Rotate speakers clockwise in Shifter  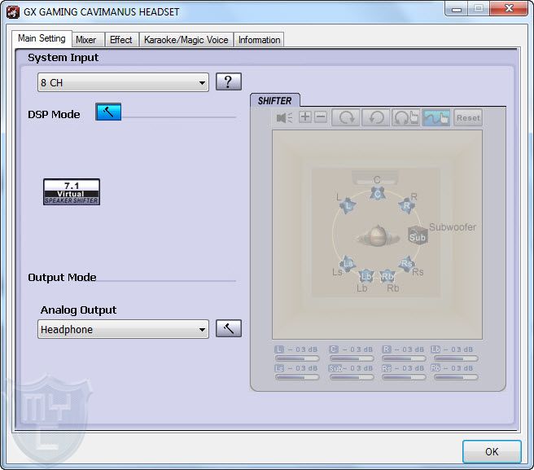[346, 117]
